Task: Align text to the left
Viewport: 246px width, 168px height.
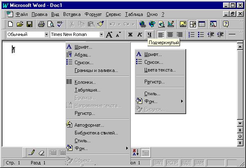Action: (x=161, y=35)
